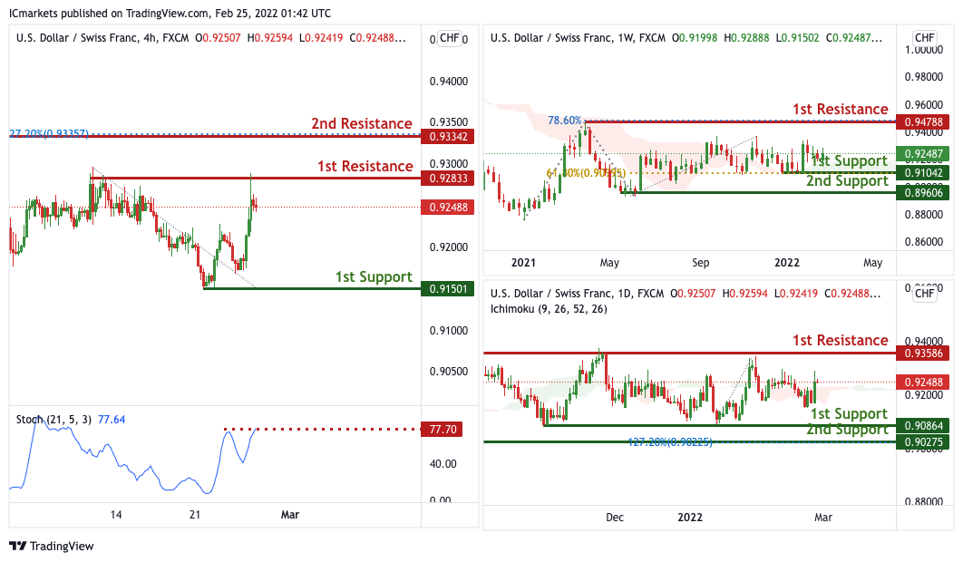Select the 0.94788 weekly resistance price label
The height and width of the screenshot is (562, 963).
923,121
